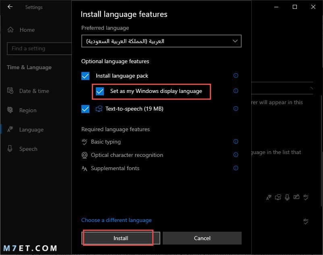This screenshot has height=255, width=323.
Task: Click the Cancel button
Action: point(202,238)
